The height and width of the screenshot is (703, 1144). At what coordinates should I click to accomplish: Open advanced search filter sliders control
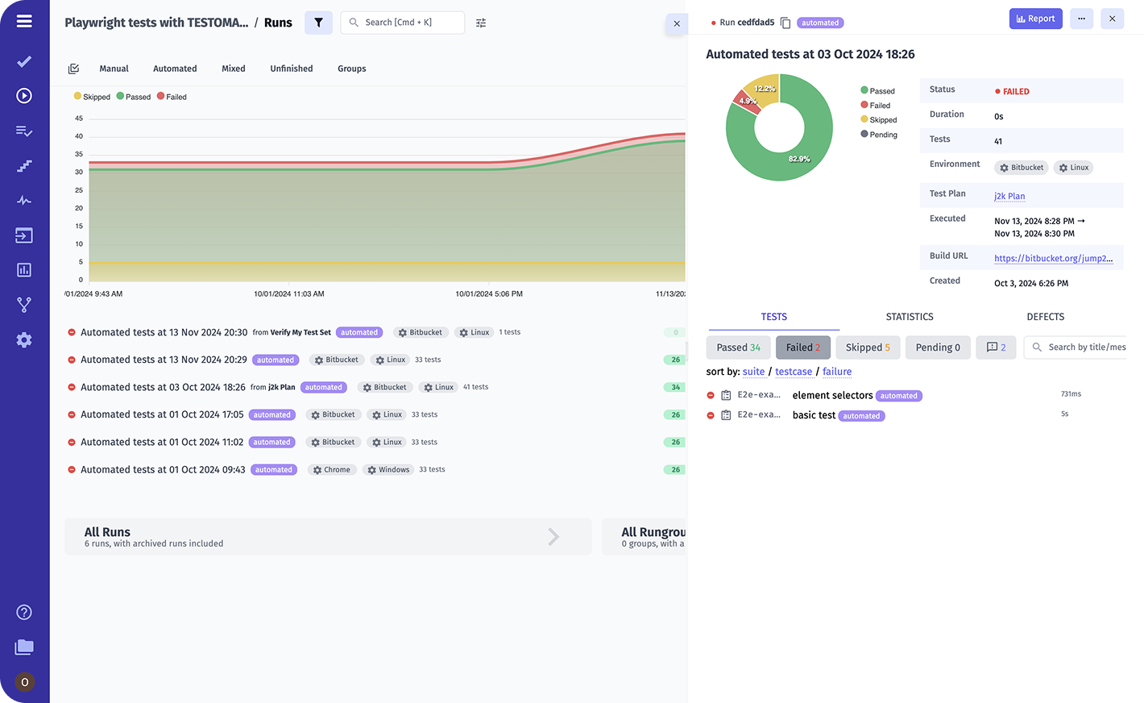tap(481, 23)
